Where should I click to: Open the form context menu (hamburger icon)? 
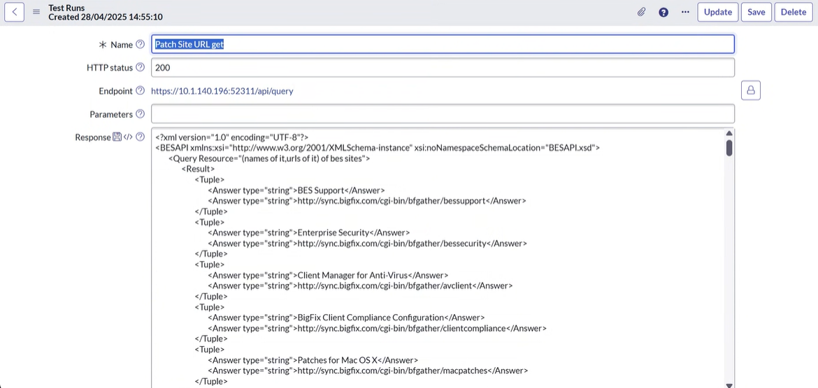[x=36, y=12]
